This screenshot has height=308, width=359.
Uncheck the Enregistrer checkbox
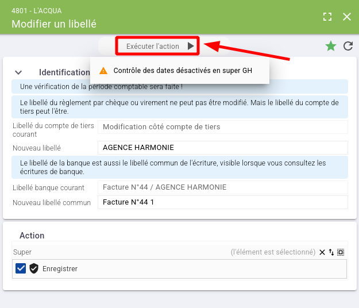tap(21, 268)
